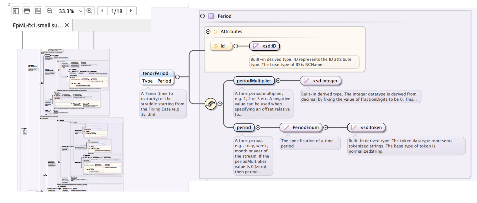Click the xsd:token type node
Viewport: 477px width, 203px height.
[366, 127]
